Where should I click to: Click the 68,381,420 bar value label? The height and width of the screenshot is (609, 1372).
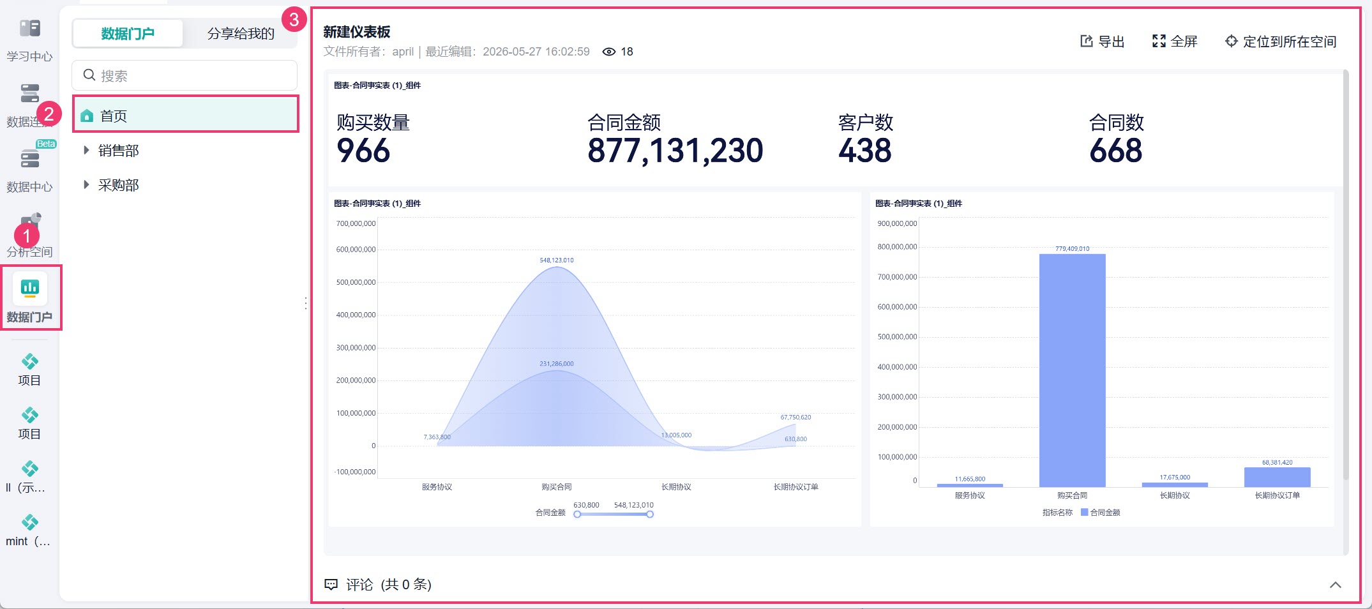[x=1278, y=462]
